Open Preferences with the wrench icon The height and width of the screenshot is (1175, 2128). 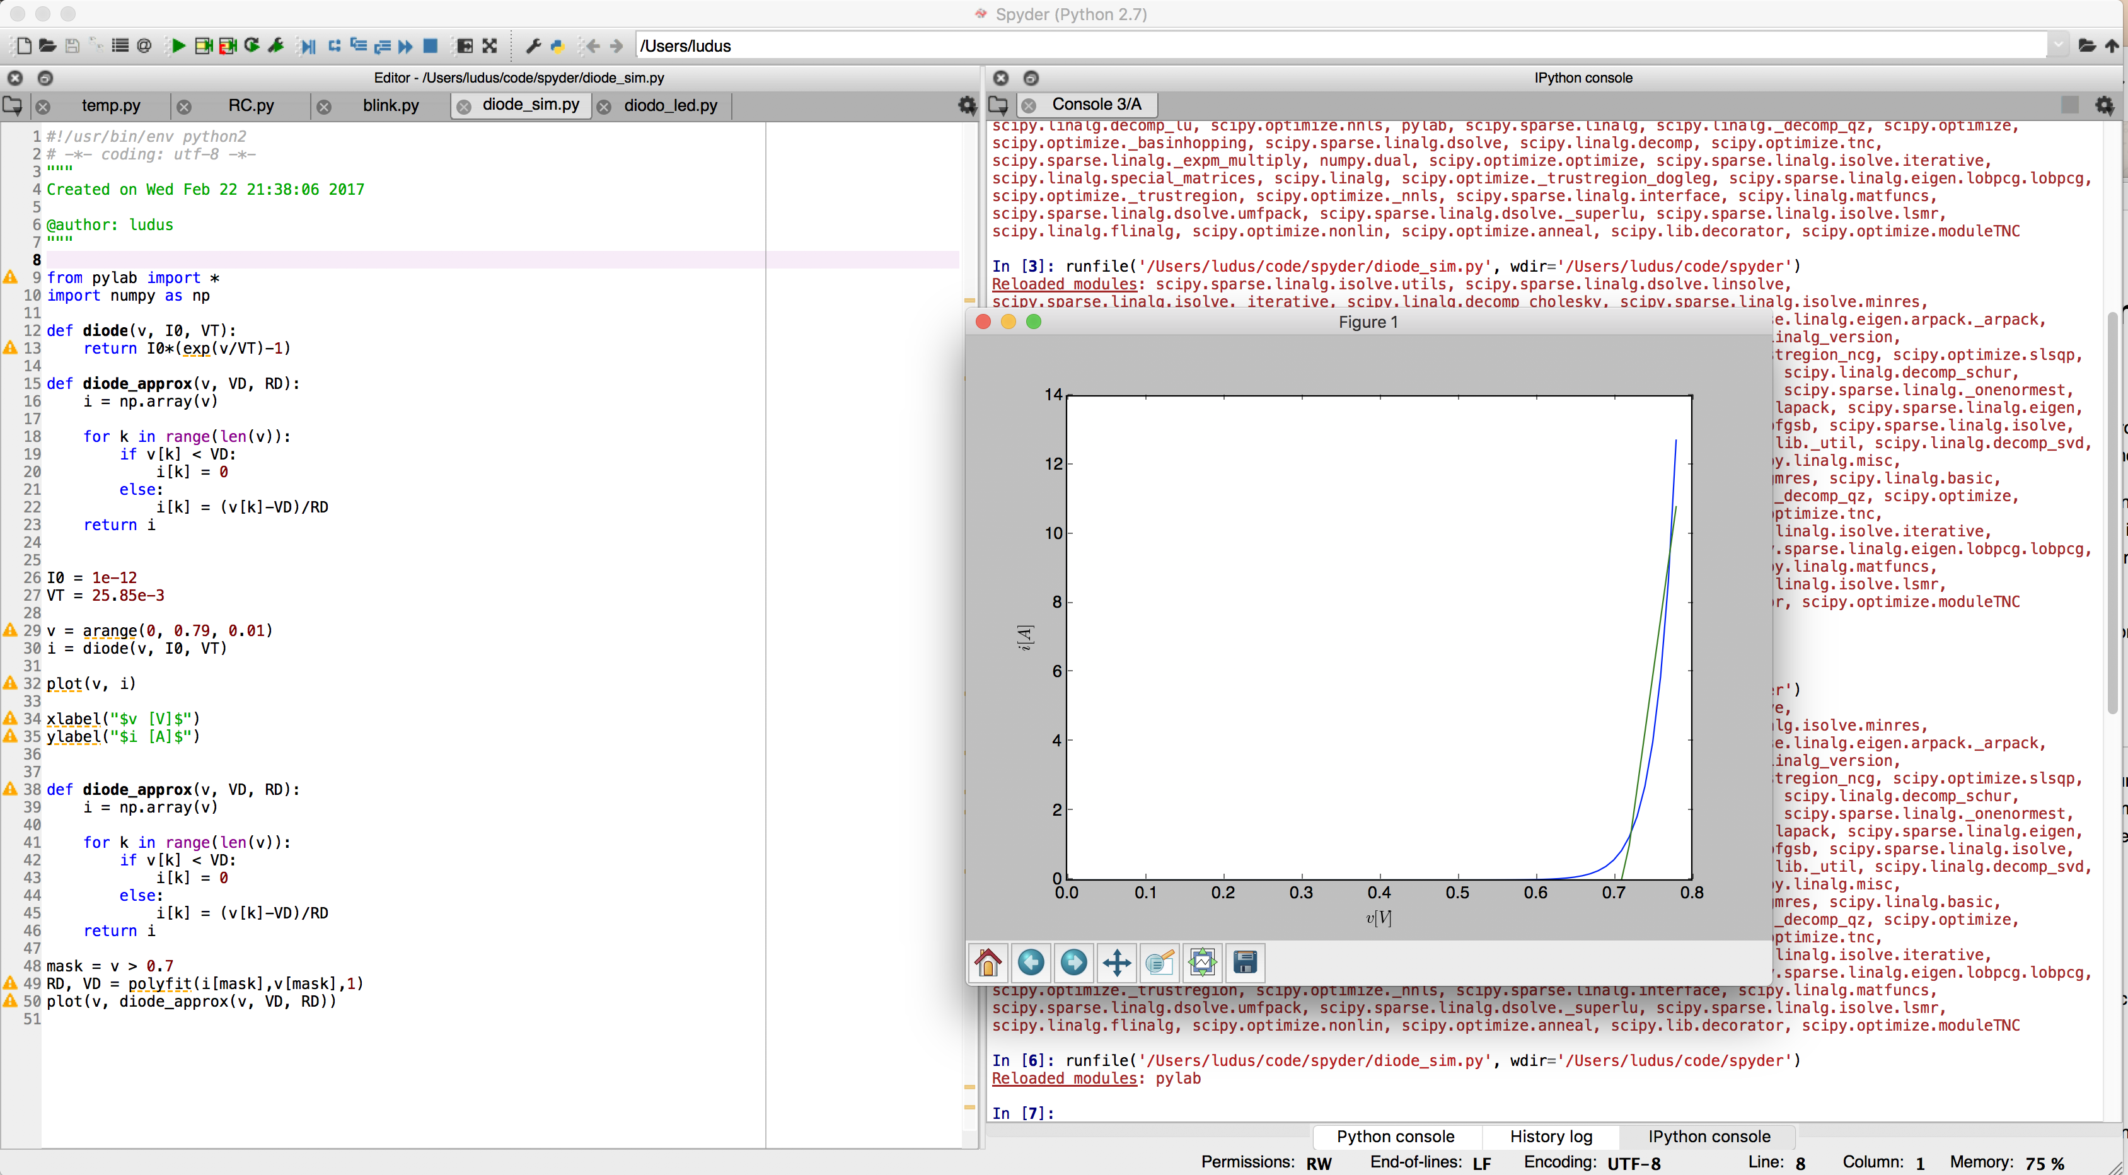(x=534, y=46)
